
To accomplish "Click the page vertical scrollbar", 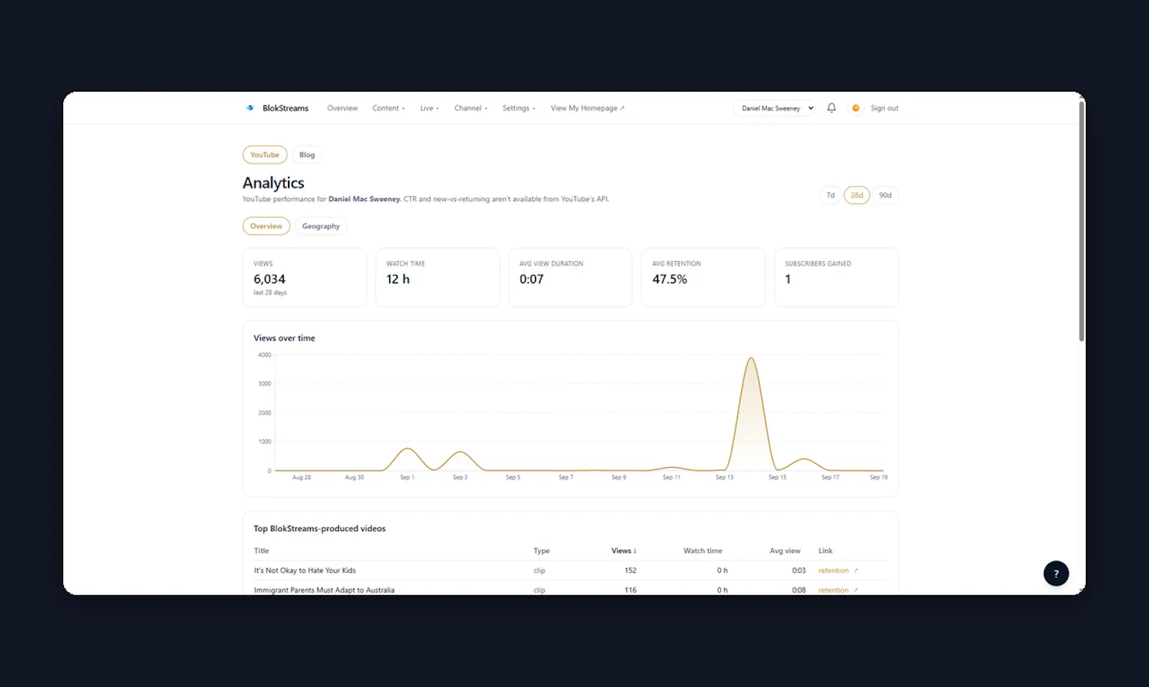I will click(1081, 221).
